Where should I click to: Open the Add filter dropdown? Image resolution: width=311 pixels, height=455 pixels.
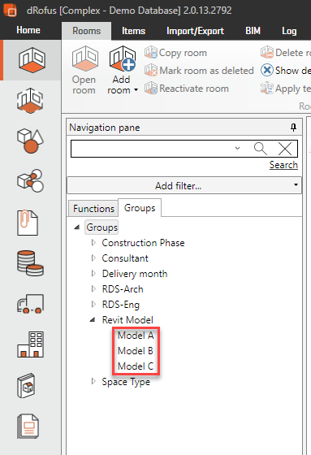pyautogui.click(x=184, y=185)
